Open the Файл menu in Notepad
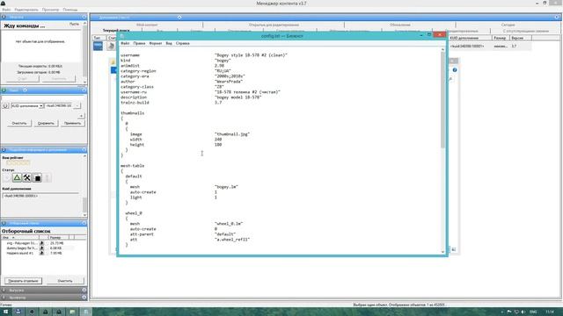This screenshot has height=316, width=563. [x=125, y=43]
